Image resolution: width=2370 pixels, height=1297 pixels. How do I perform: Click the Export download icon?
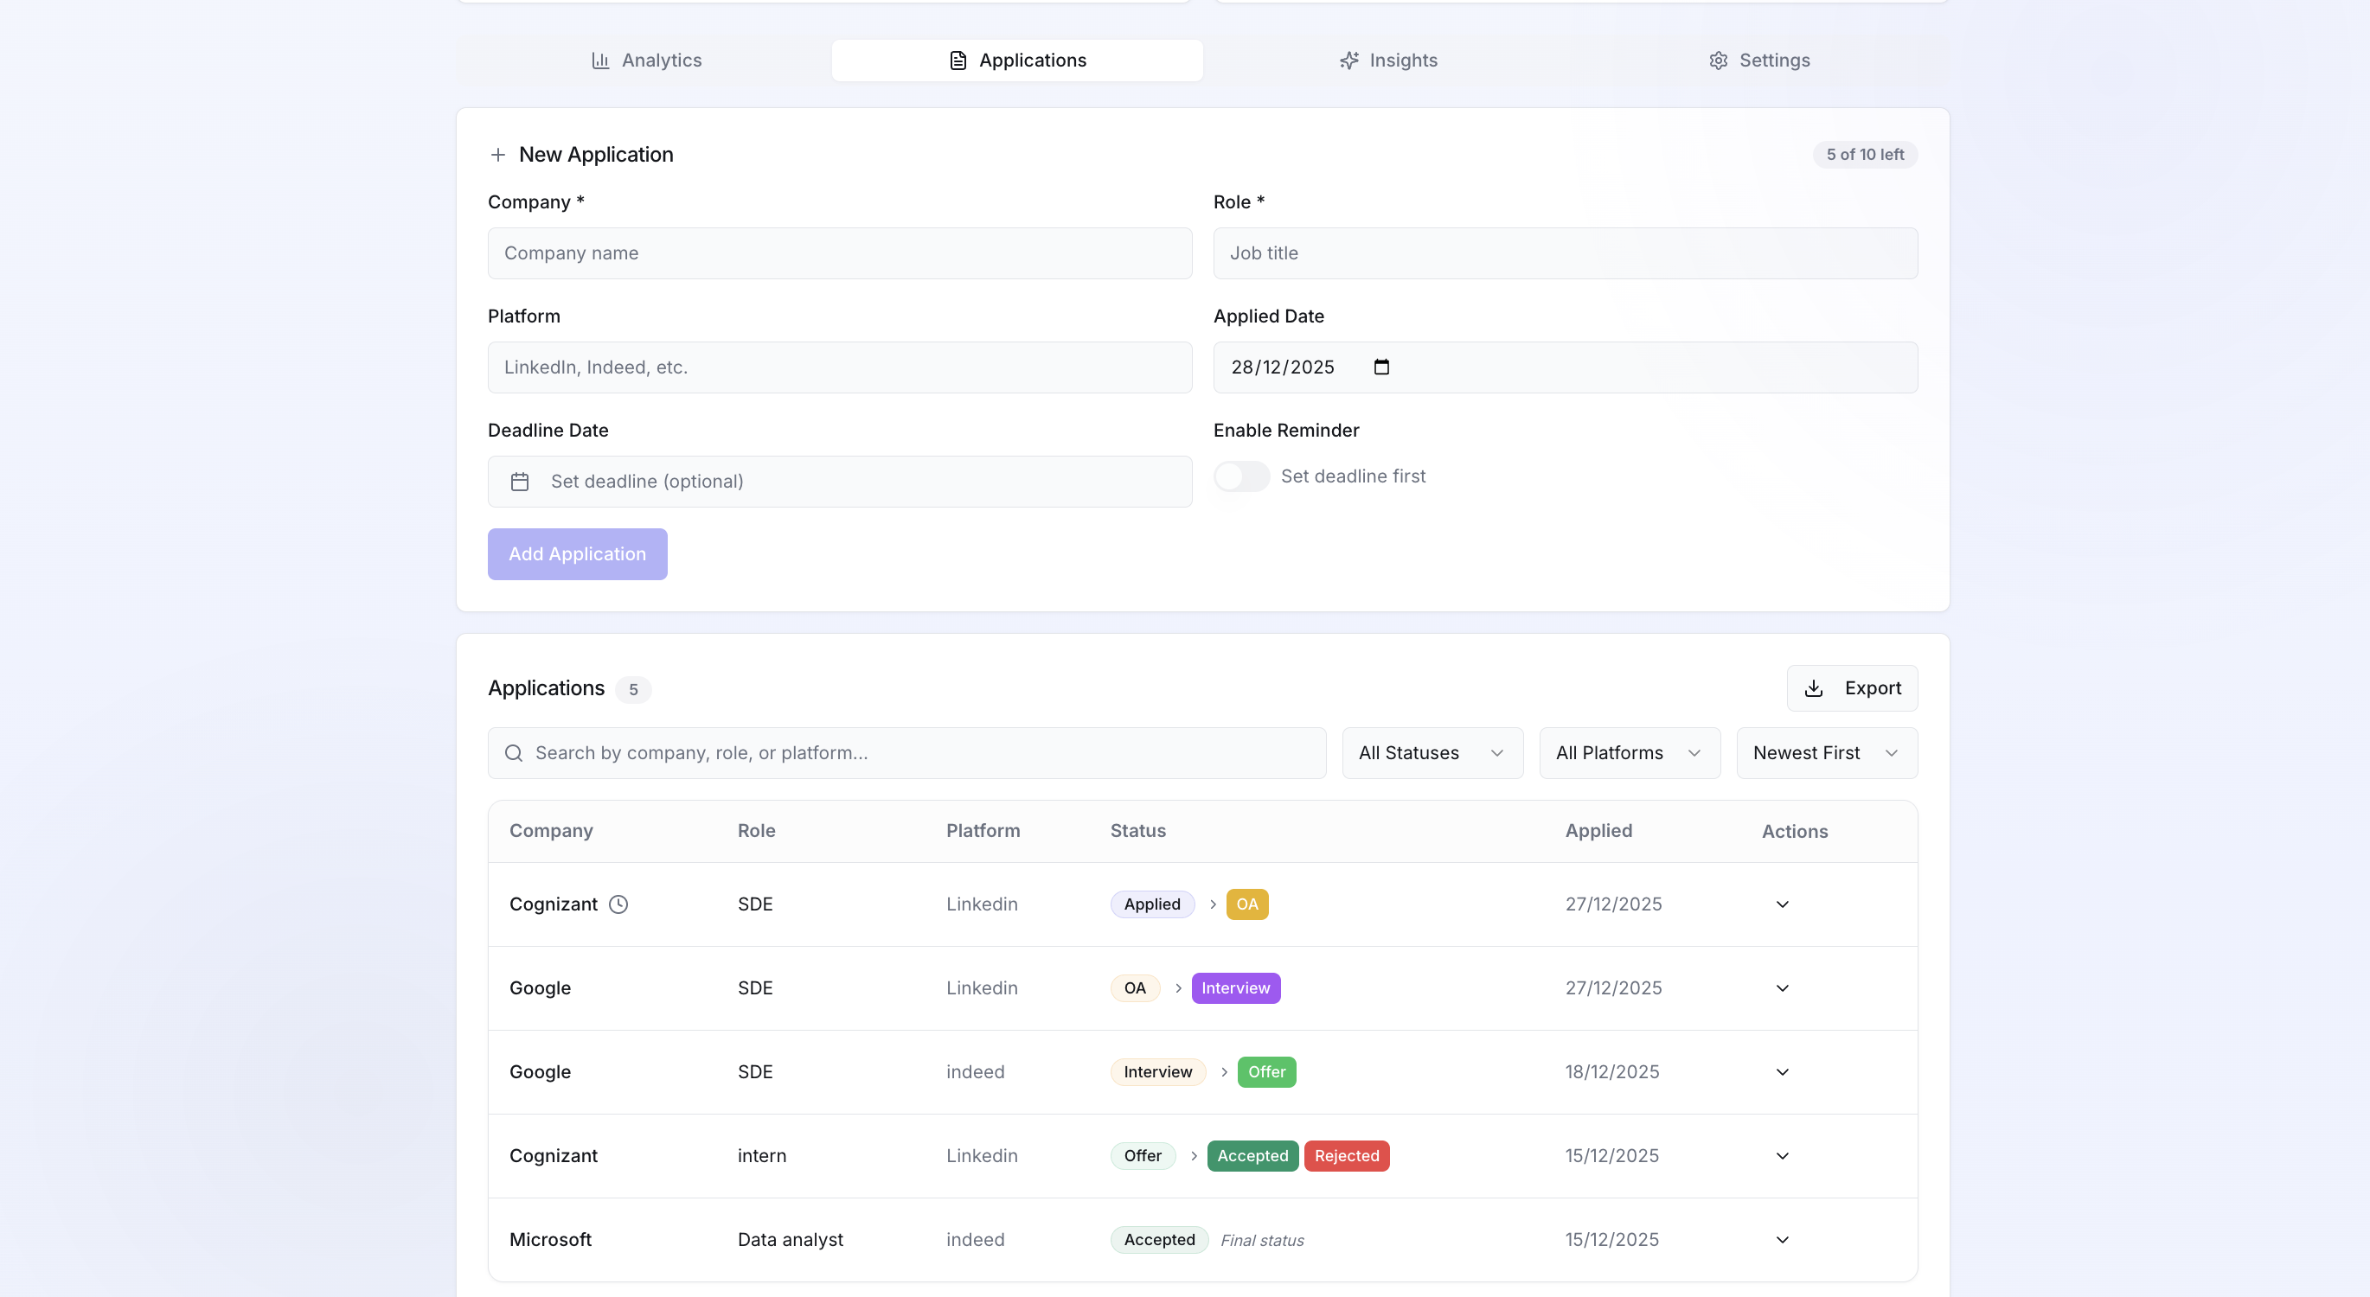click(1813, 688)
